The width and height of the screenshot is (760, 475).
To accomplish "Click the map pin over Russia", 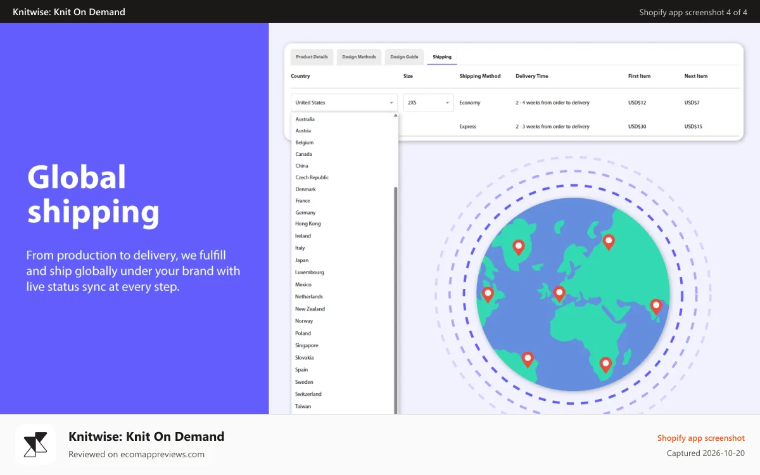I will 609,242.
